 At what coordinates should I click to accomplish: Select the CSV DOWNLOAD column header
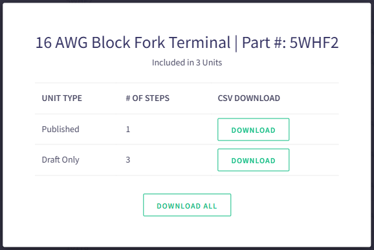click(248, 98)
